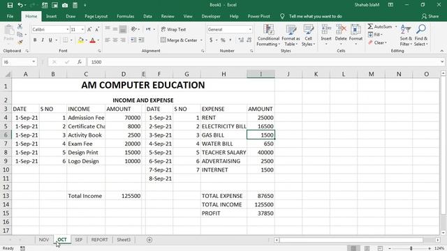The height and width of the screenshot is (251, 447).
Task: Toggle Center horizontal alignment
Action: 115,40
